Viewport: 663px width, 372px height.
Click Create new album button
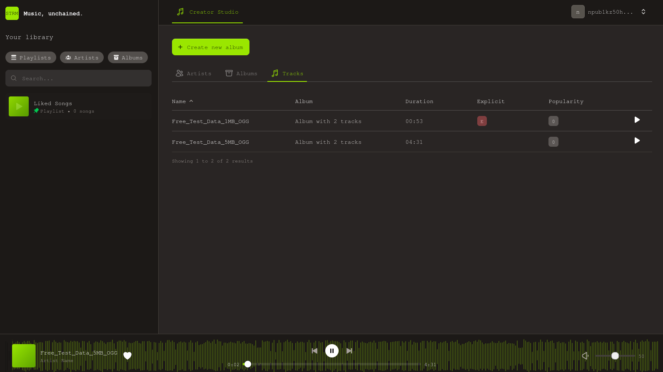[x=211, y=47]
